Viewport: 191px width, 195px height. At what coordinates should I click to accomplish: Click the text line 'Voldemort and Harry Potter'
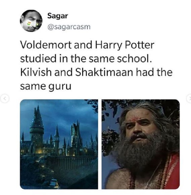87,45
